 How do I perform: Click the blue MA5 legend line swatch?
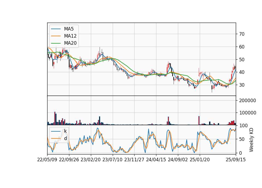pyautogui.click(x=56, y=29)
